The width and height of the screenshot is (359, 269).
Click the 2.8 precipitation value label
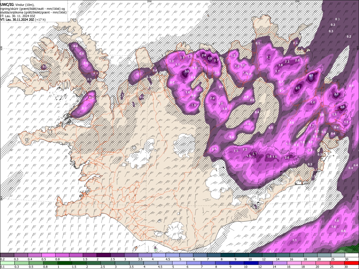pos(204,55)
